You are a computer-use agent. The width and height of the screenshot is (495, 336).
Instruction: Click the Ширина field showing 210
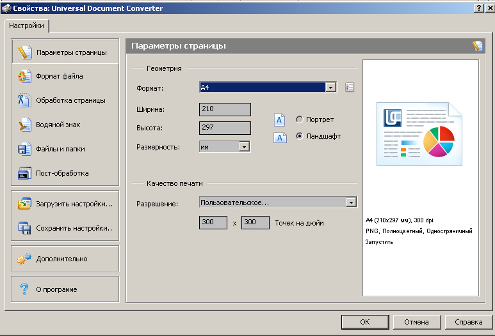point(225,109)
